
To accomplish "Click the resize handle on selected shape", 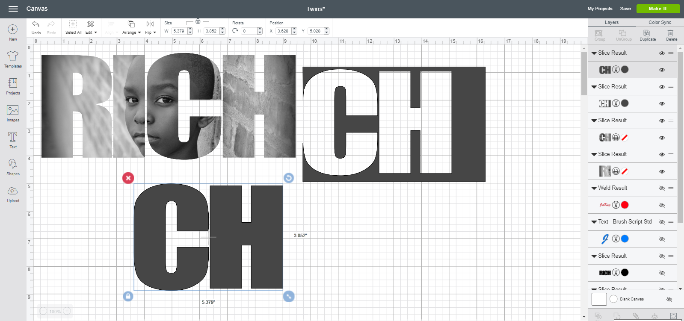I will click(289, 296).
